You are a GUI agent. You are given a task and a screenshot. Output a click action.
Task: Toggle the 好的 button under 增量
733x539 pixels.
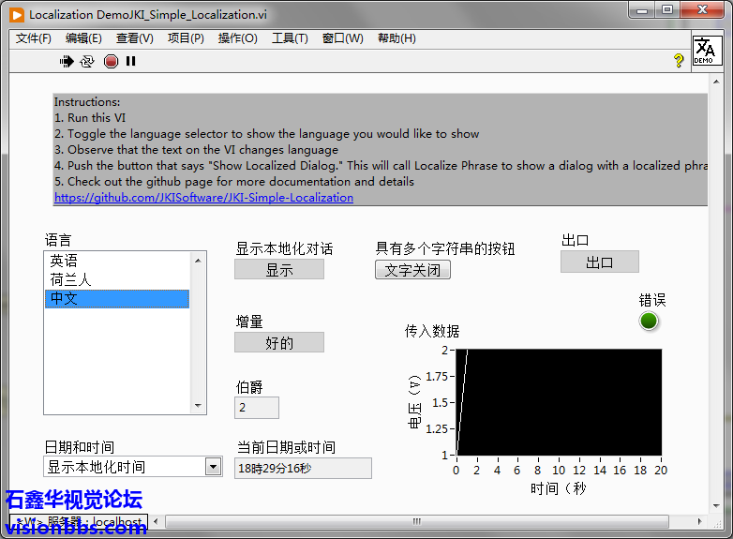click(x=278, y=343)
